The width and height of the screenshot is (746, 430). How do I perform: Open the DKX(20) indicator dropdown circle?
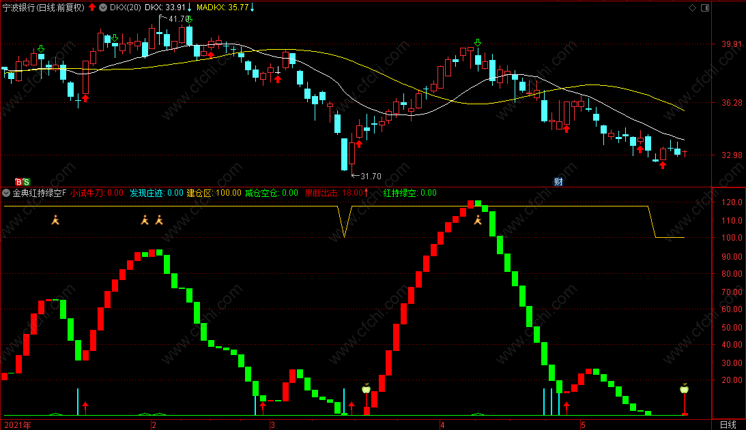click(x=103, y=7)
